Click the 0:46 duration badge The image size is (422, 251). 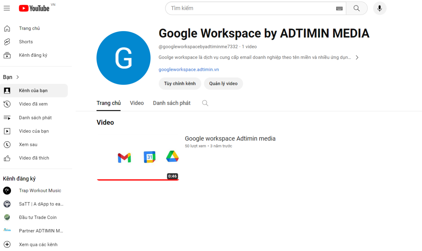coord(172,176)
